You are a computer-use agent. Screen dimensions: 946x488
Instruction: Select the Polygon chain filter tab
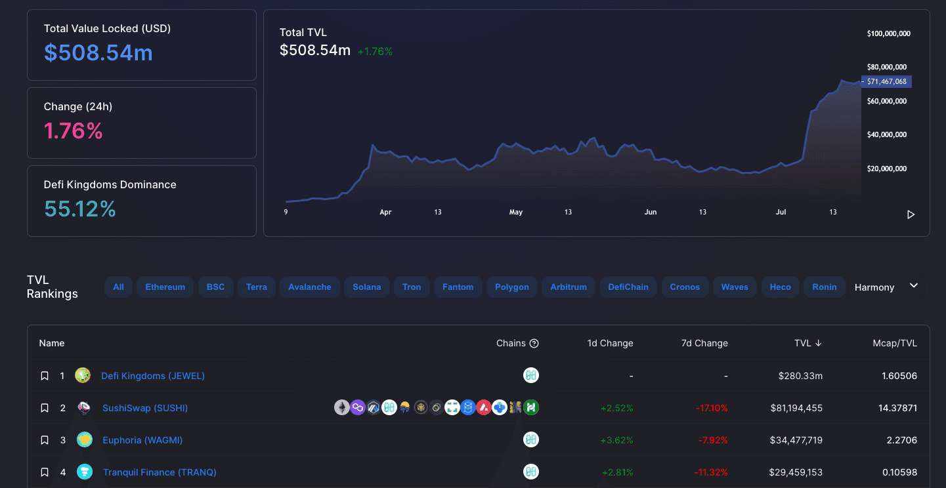point(512,287)
